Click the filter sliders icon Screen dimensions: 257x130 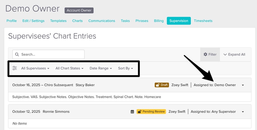(15, 68)
